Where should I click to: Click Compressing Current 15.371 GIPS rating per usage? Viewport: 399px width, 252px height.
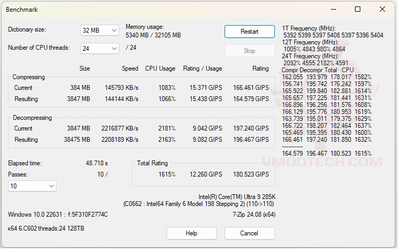206,88
